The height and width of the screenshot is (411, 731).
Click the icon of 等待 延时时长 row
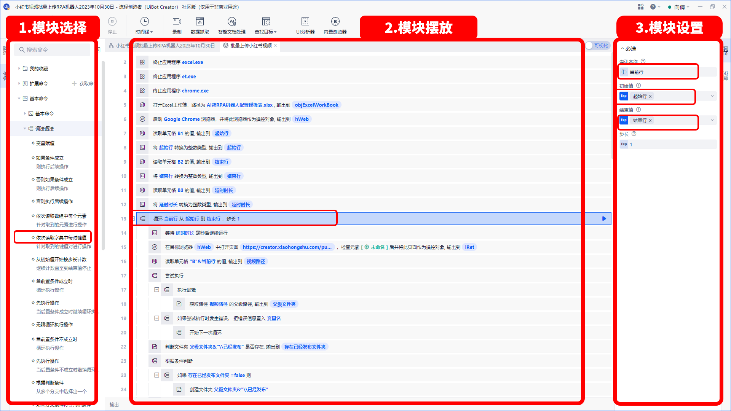coord(155,233)
